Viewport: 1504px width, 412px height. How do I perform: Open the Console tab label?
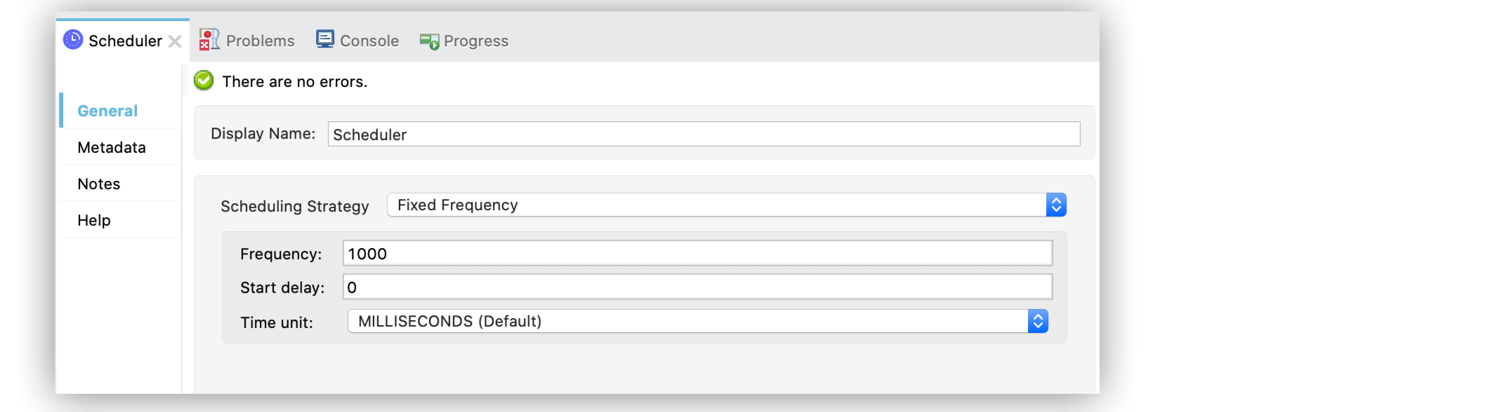(369, 41)
